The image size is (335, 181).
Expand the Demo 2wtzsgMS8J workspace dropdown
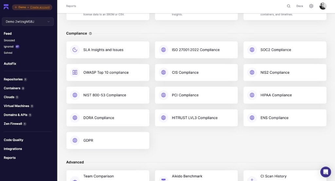[x=28, y=22]
